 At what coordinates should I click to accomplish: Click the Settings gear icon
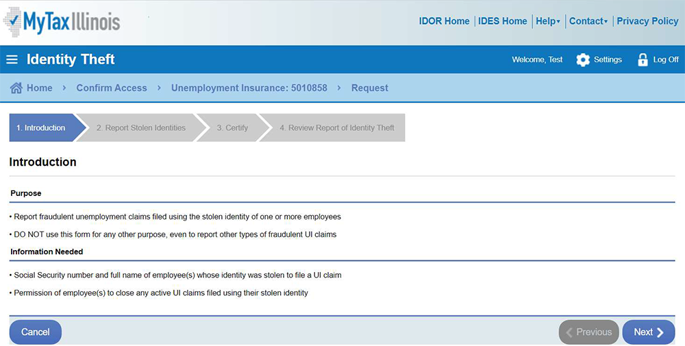coord(583,60)
